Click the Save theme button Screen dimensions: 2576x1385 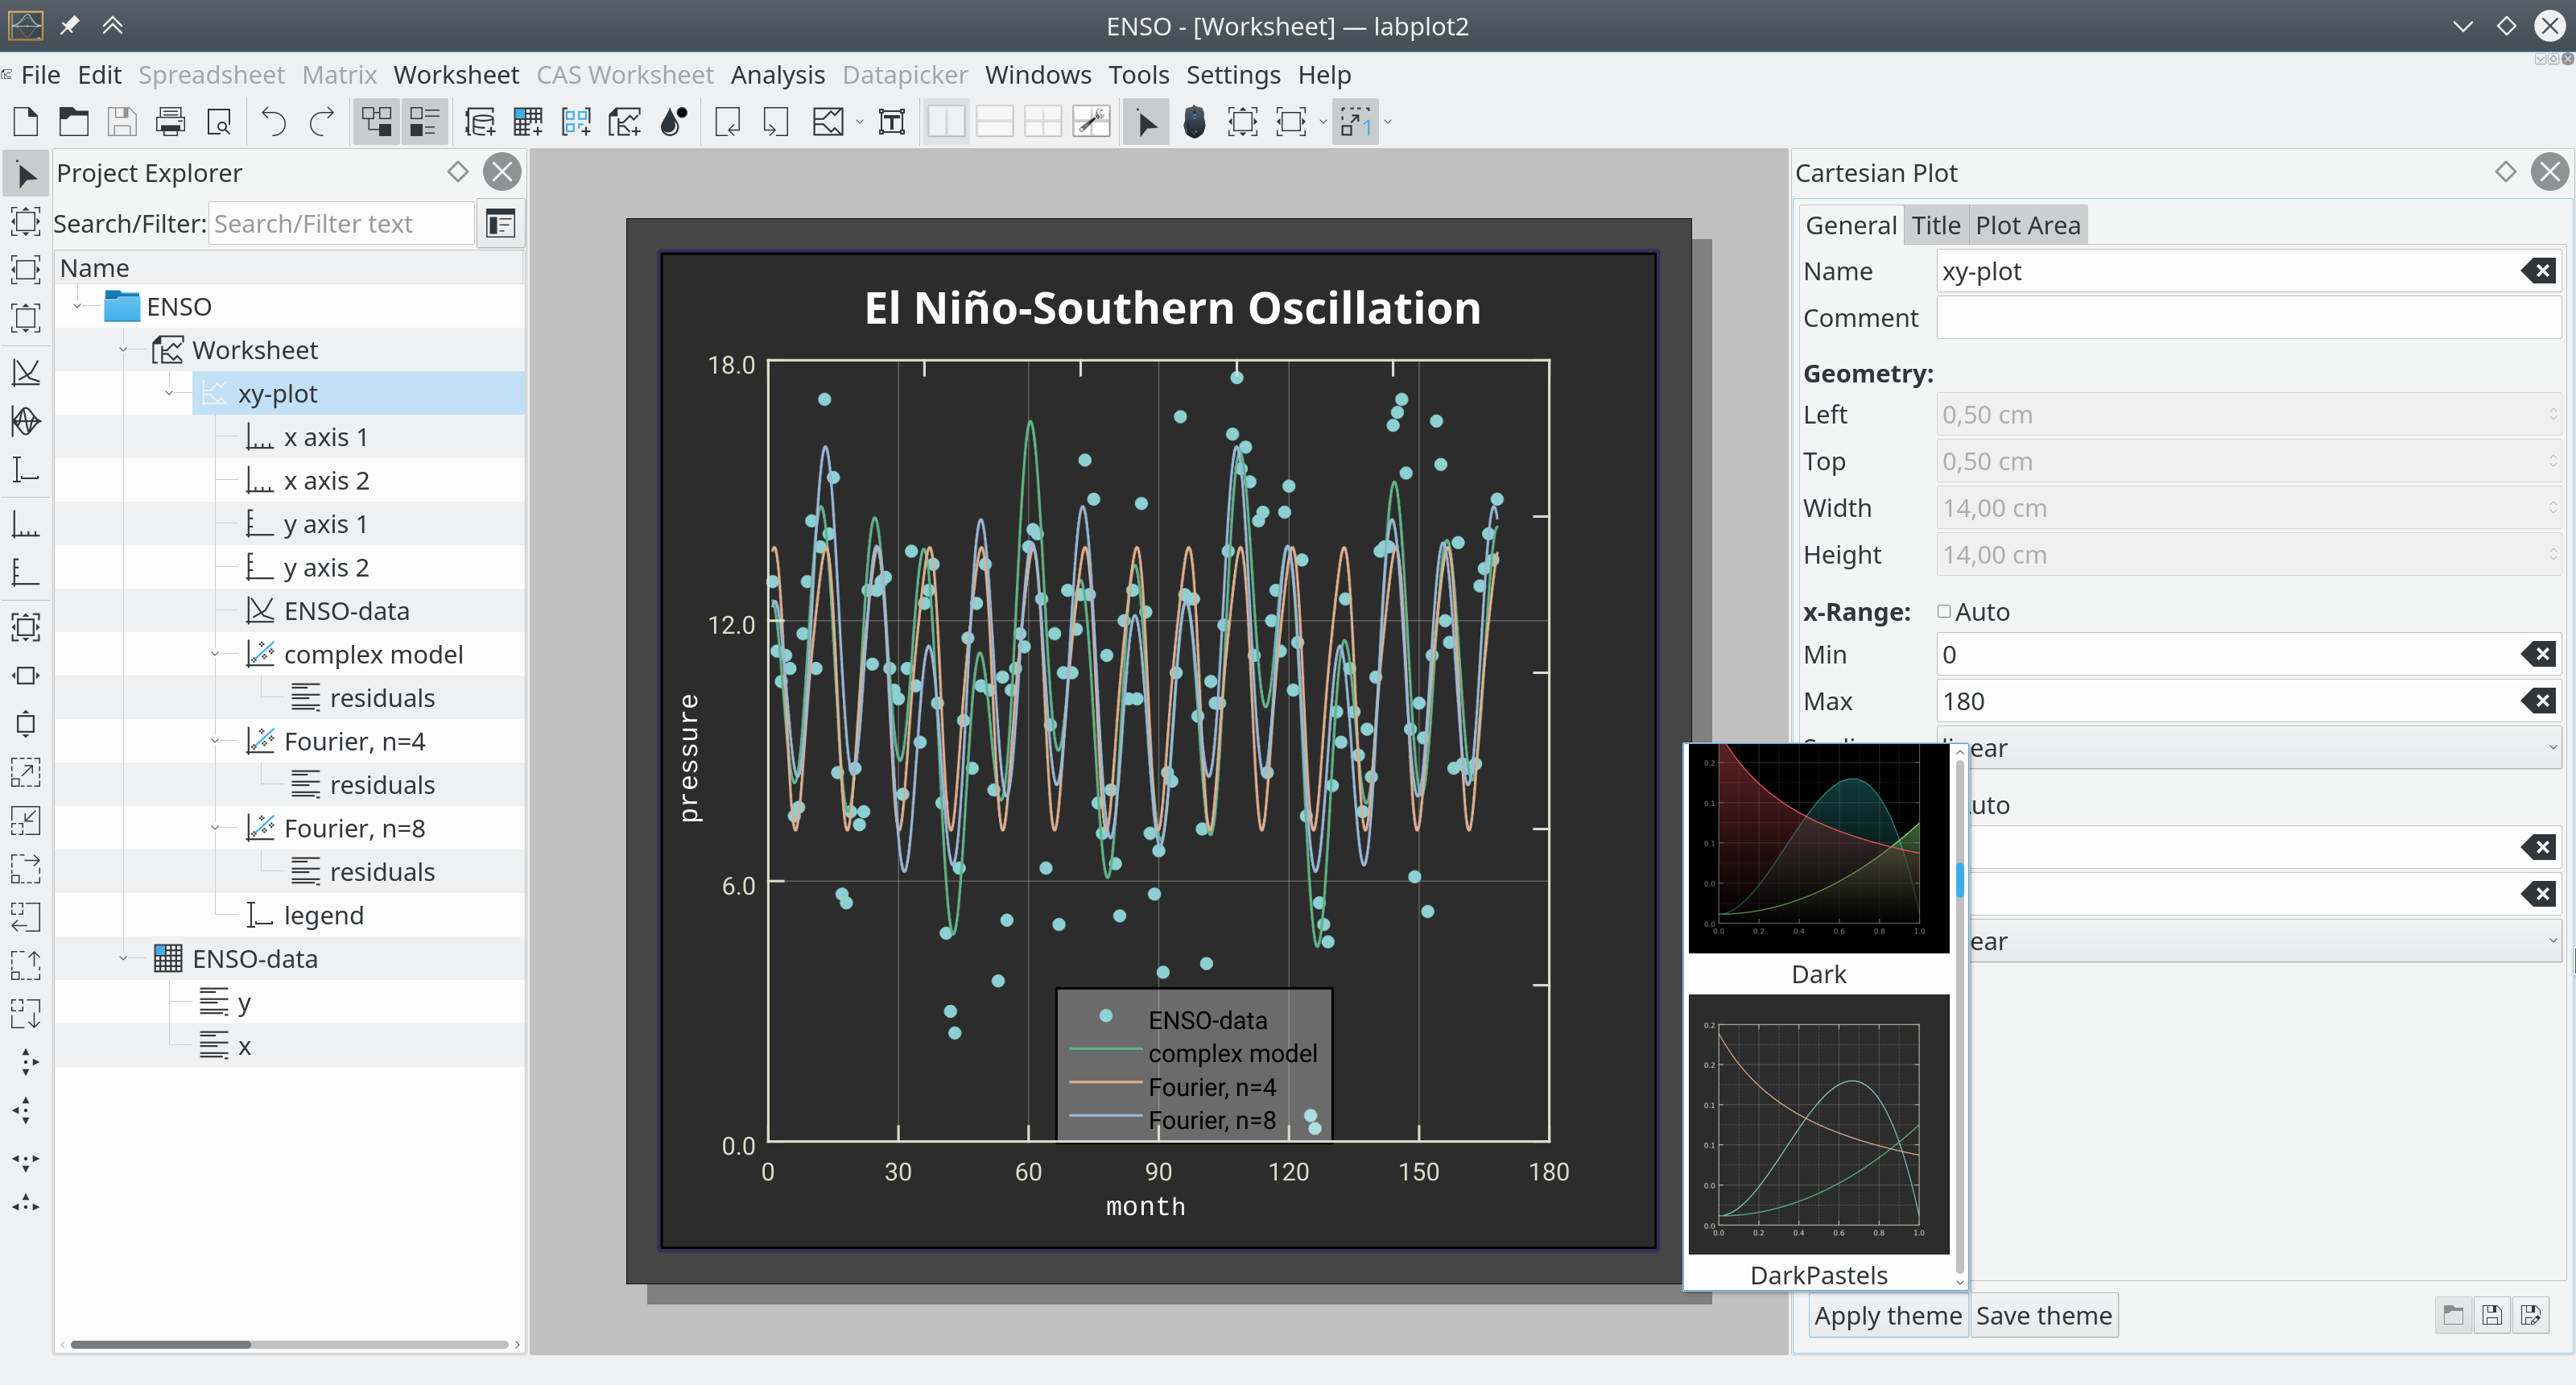tap(2043, 1315)
